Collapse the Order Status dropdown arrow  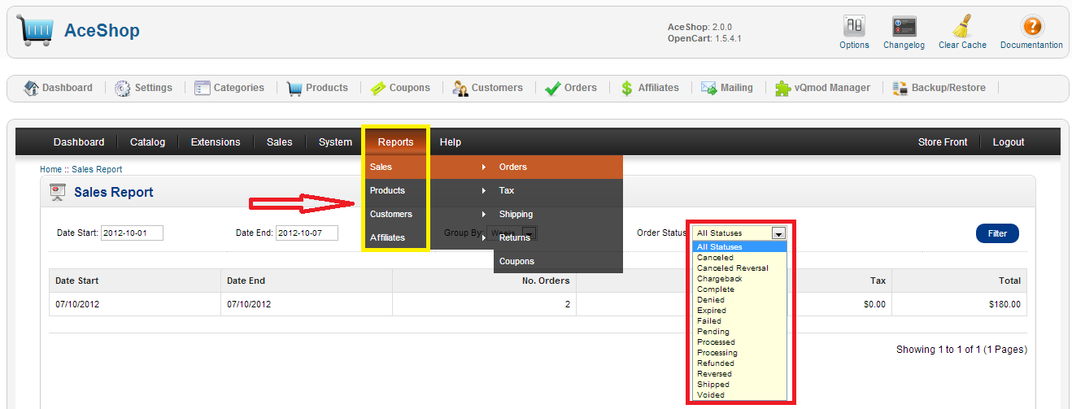(779, 233)
